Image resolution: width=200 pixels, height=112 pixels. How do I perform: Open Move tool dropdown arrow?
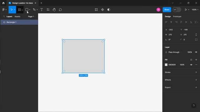(15, 10)
